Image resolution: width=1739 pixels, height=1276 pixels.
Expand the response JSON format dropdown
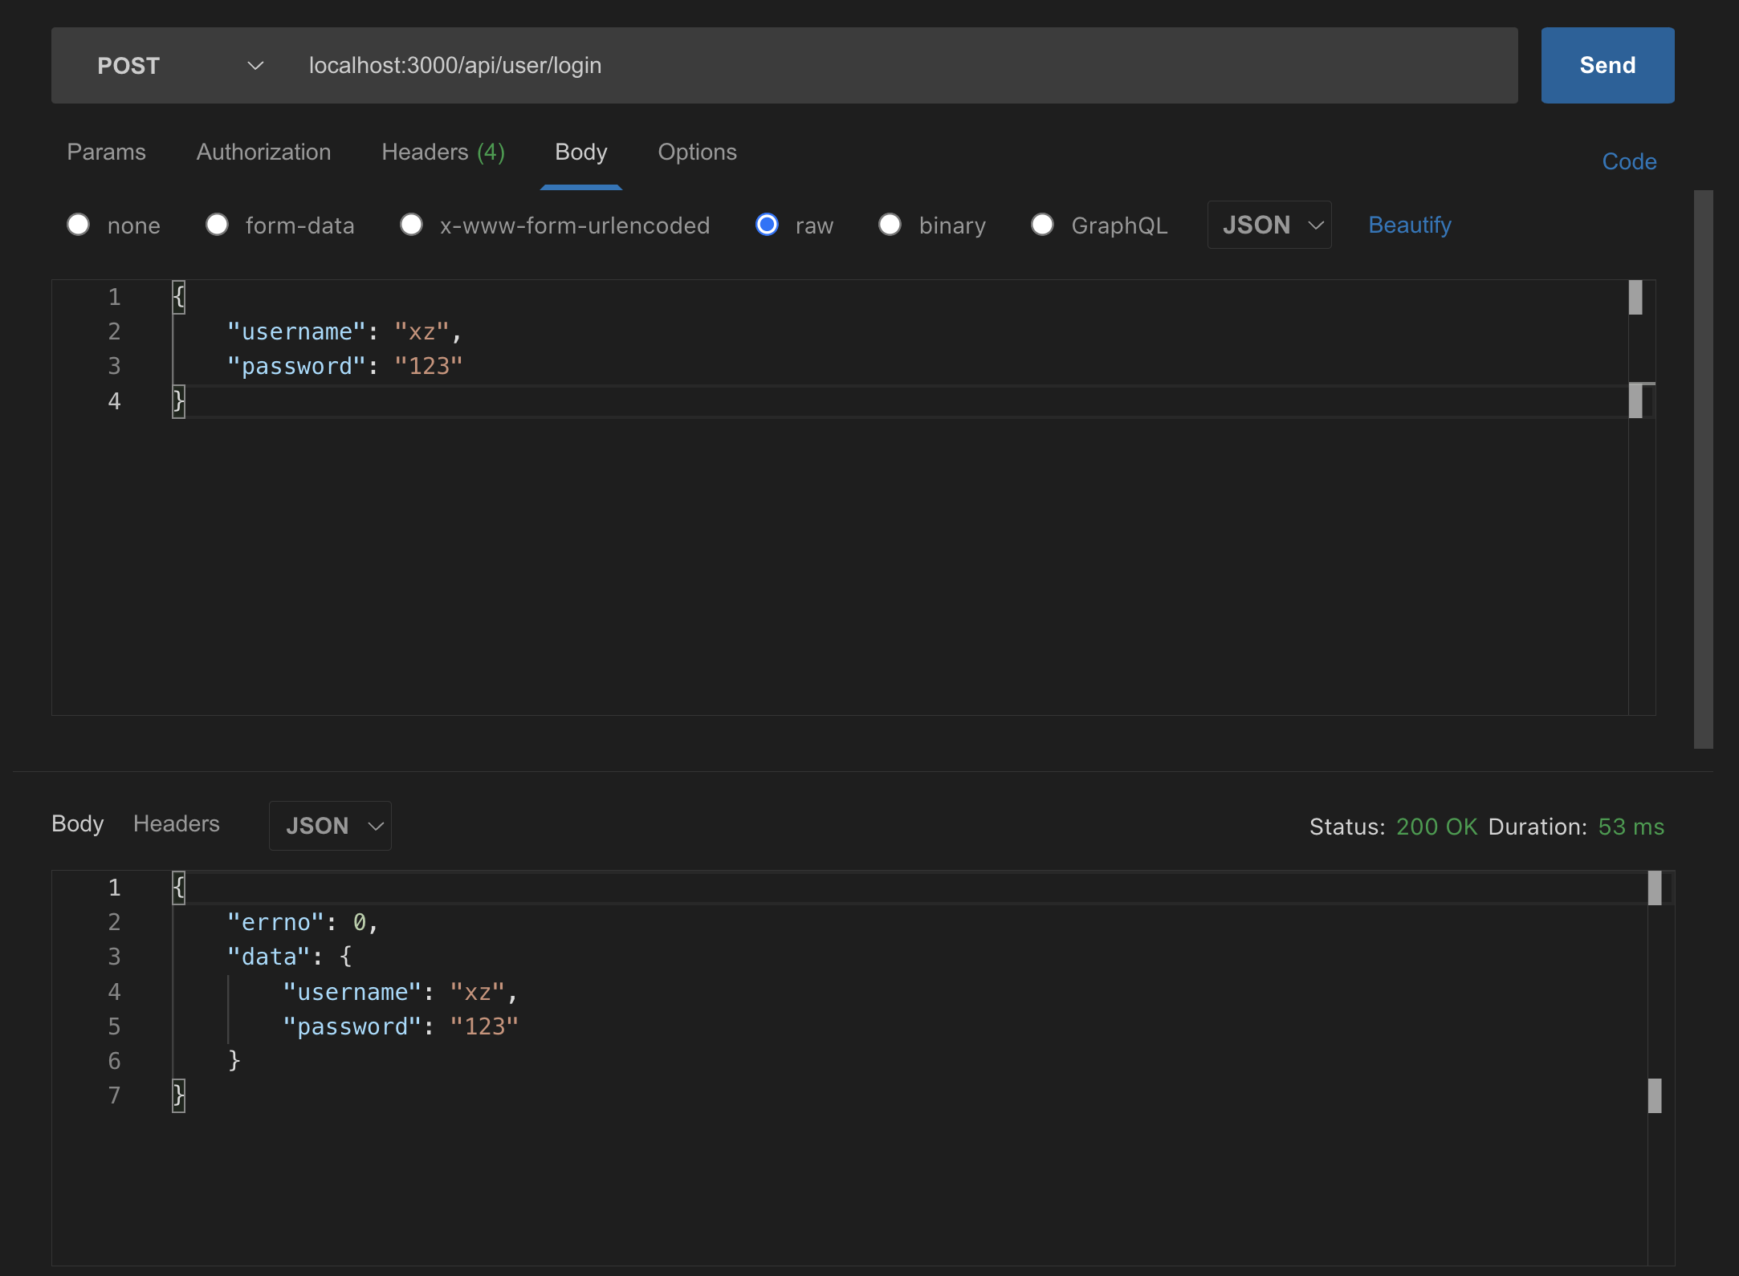(330, 826)
